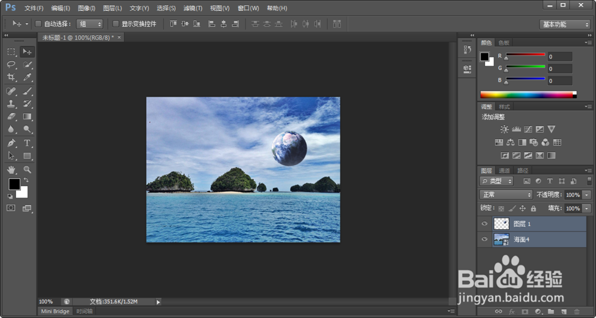Switch to the 通道 tab

pos(504,171)
